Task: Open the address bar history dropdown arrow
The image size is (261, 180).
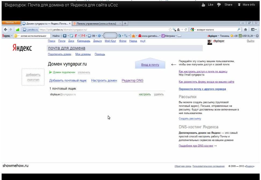Action: (x=182, y=30)
